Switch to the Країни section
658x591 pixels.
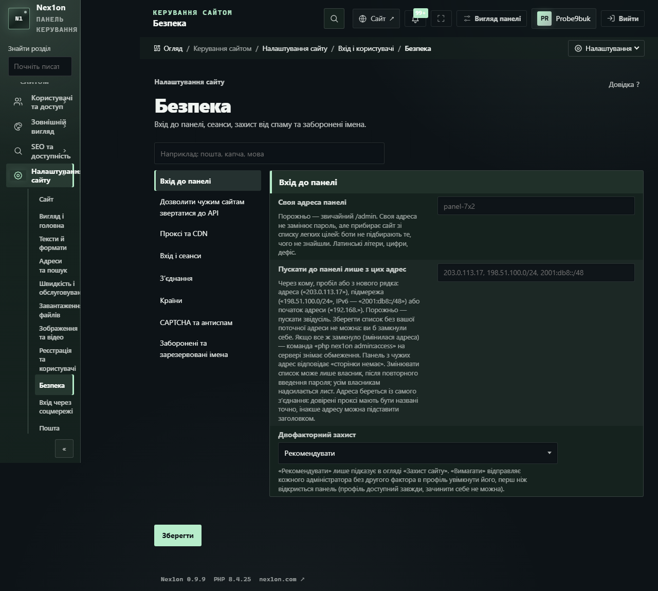(x=208, y=300)
